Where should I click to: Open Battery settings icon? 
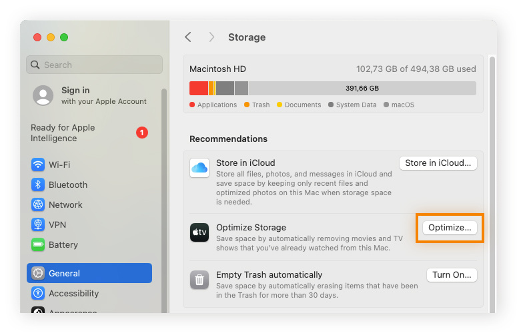click(38, 245)
